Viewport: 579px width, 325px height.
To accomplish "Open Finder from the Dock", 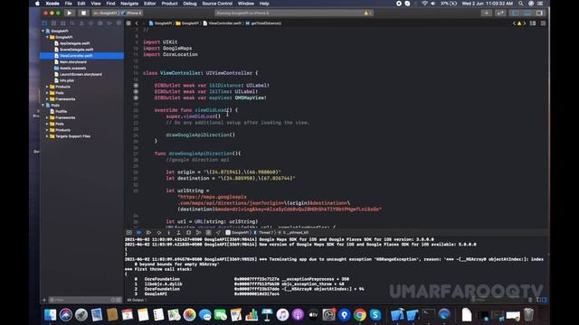I will click(x=51, y=315).
